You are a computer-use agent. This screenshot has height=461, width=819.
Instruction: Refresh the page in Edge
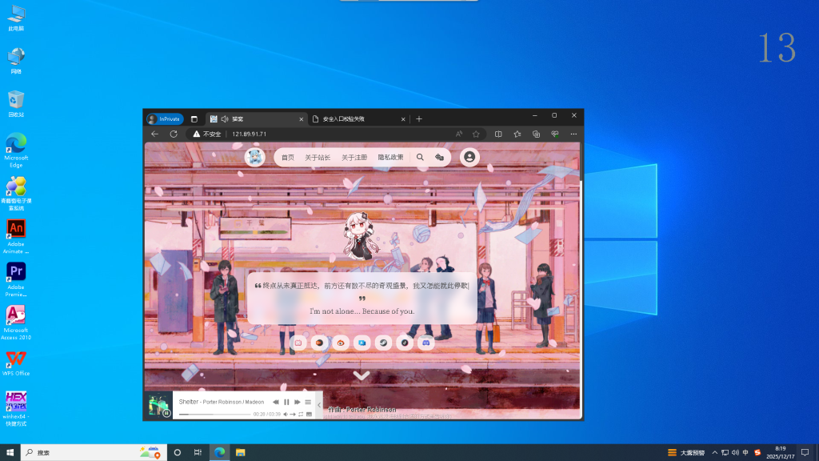(174, 134)
